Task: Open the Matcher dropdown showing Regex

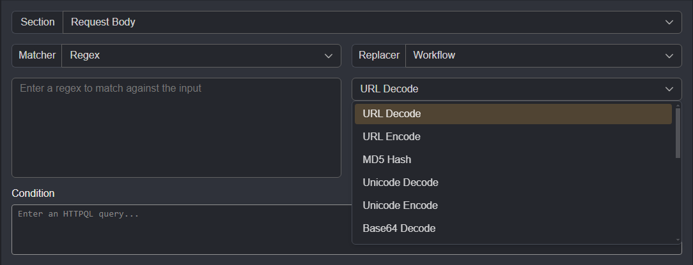Action: 201,55
